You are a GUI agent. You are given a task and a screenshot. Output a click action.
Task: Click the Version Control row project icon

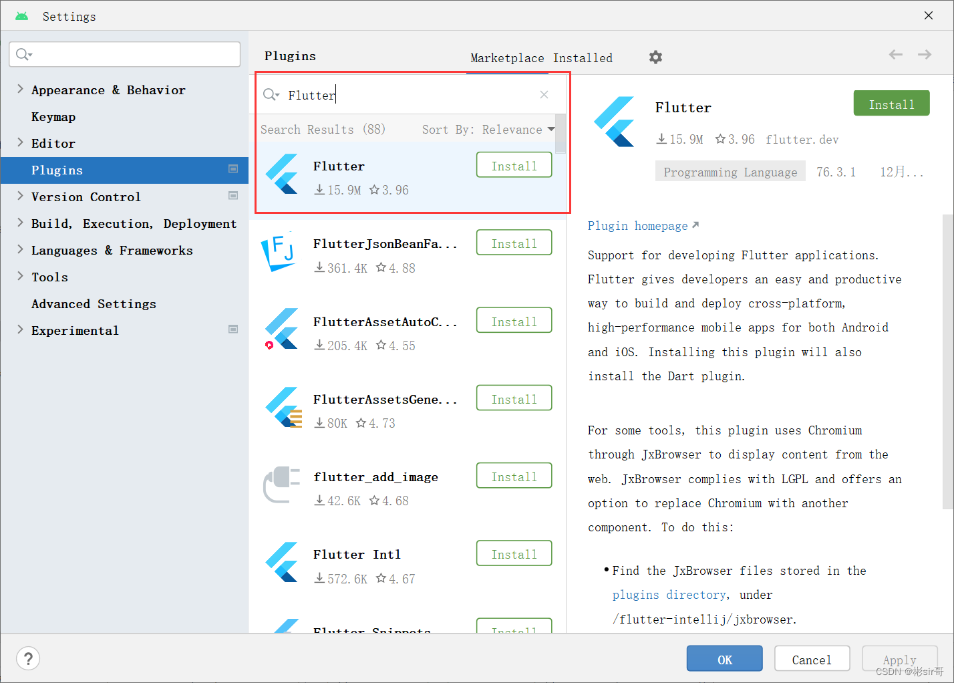233,196
